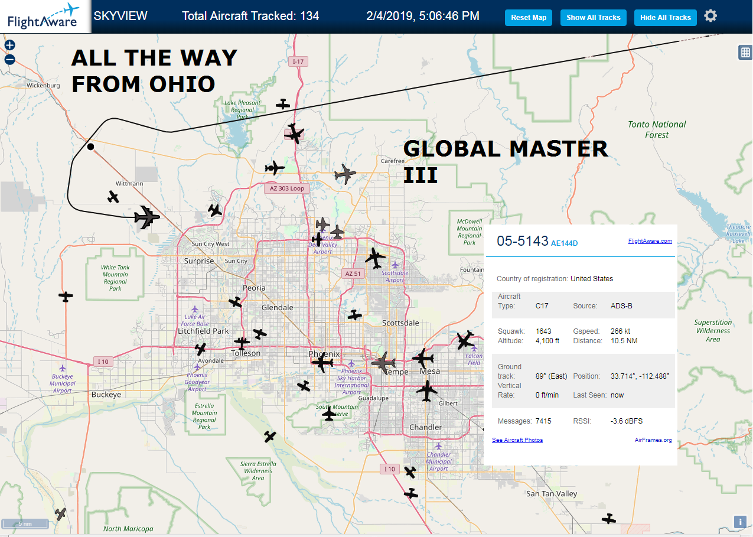Click the FlightAware logo
The width and height of the screenshot is (753, 537).
(x=45, y=17)
